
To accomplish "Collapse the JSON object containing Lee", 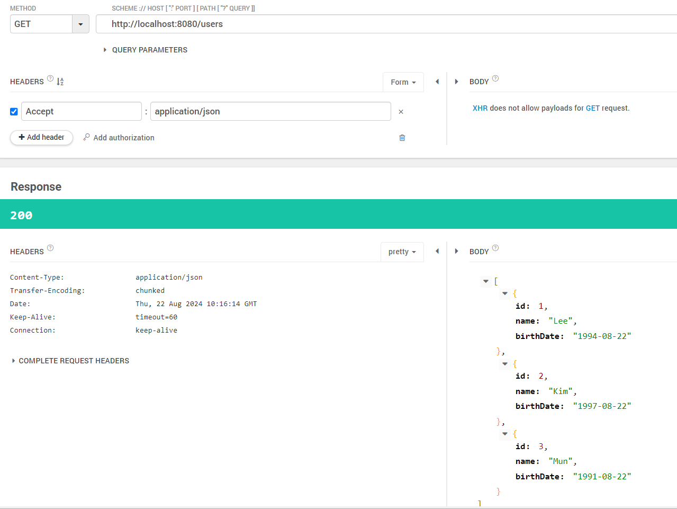I will point(504,293).
